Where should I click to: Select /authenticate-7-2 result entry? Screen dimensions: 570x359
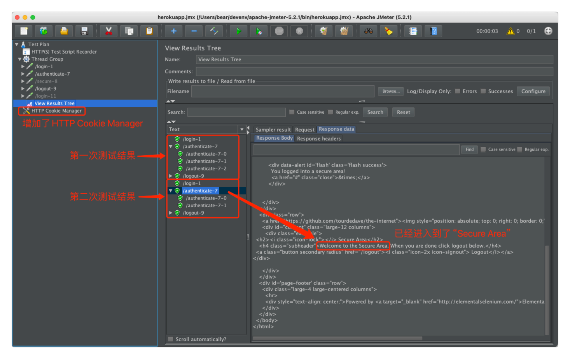coord(206,168)
